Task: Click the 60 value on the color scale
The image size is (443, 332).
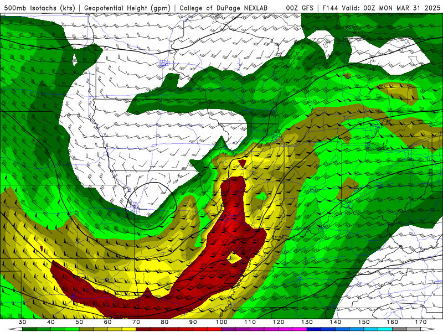Action: [x=107, y=322]
